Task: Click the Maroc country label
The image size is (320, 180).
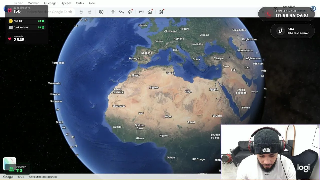Action: 135,75
